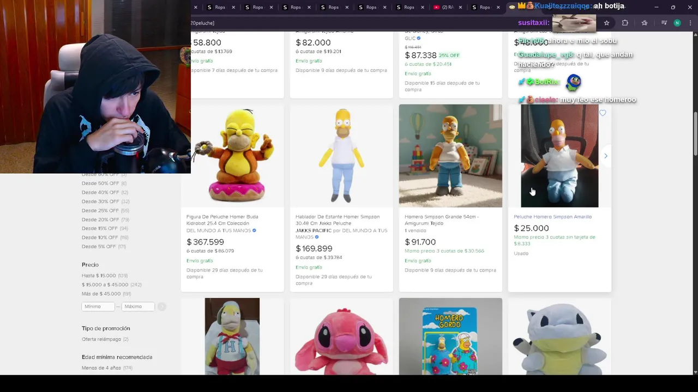Filter by Desde 15% OFF

(105, 228)
